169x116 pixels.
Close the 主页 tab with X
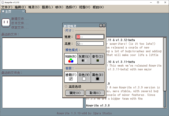[x=23, y=11]
